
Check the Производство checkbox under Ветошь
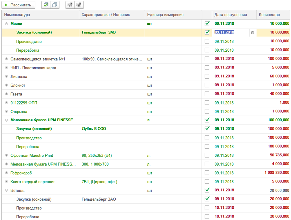[x=207, y=208]
